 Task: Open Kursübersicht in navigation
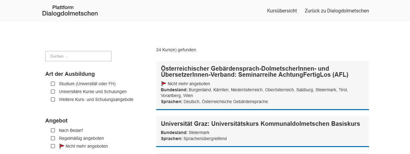282,11
